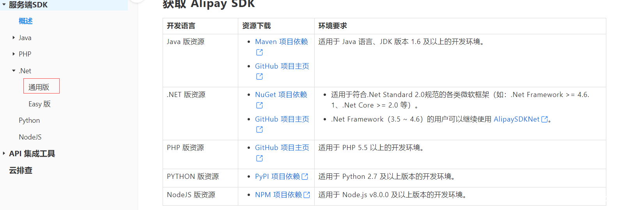This screenshot has height=210, width=634.
Task: Open AlipaySDKNet link
Action: [x=517, y=119]
